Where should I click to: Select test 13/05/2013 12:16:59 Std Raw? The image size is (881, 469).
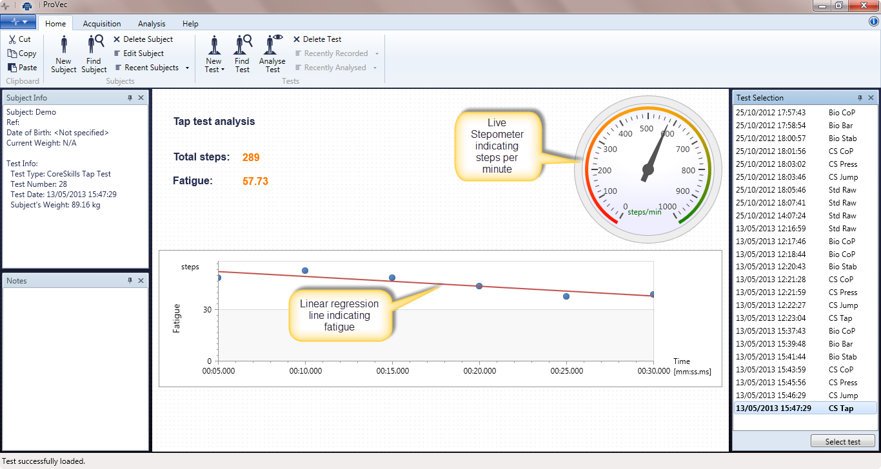point(806,229)
